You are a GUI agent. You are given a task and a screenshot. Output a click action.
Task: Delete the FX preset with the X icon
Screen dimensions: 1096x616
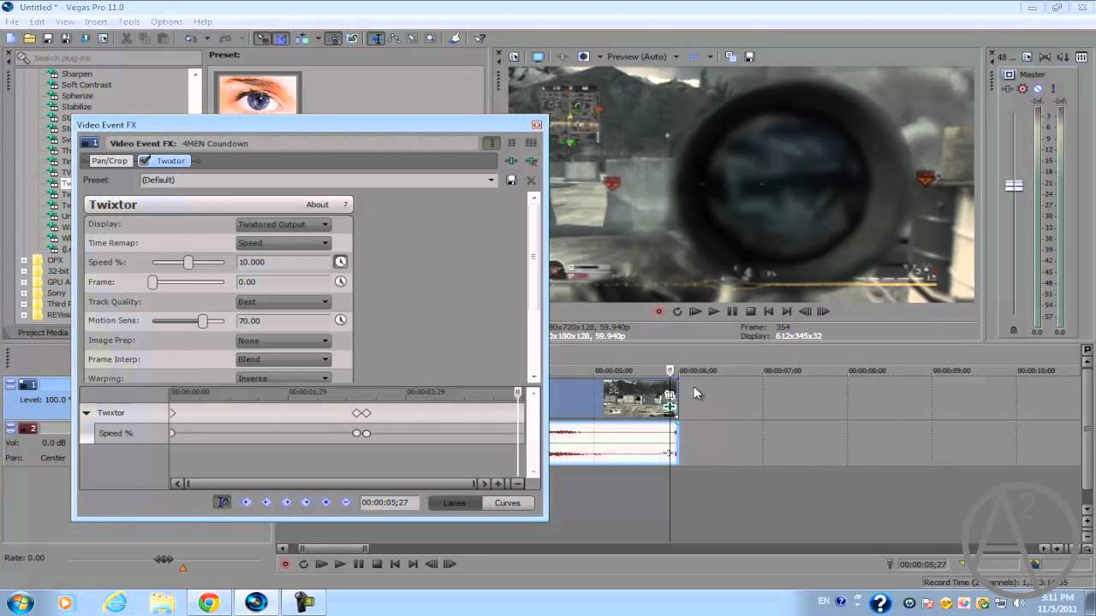[x=531, y=180]
